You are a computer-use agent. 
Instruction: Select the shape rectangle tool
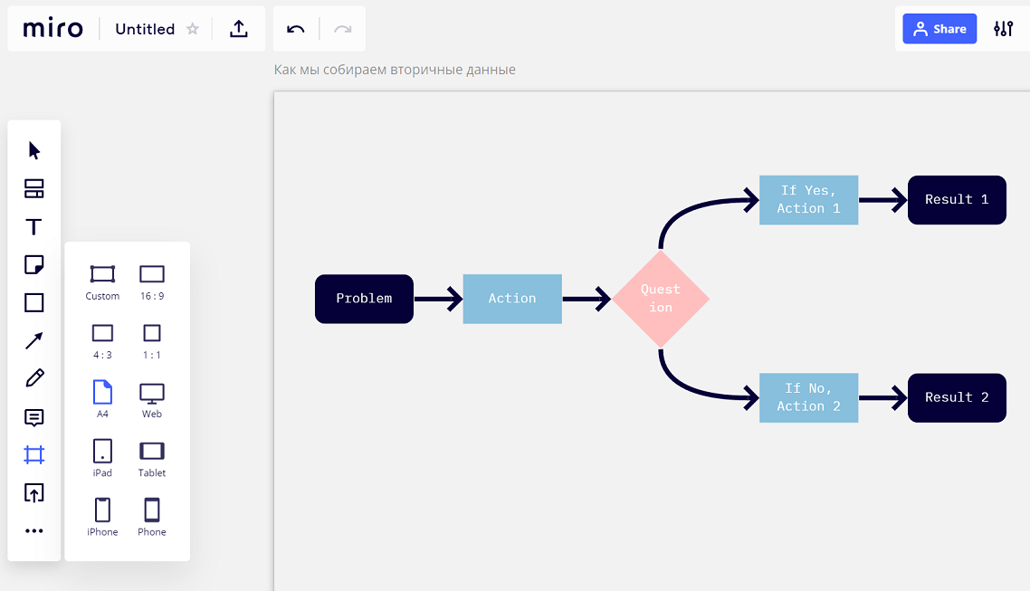coord(34,303)
